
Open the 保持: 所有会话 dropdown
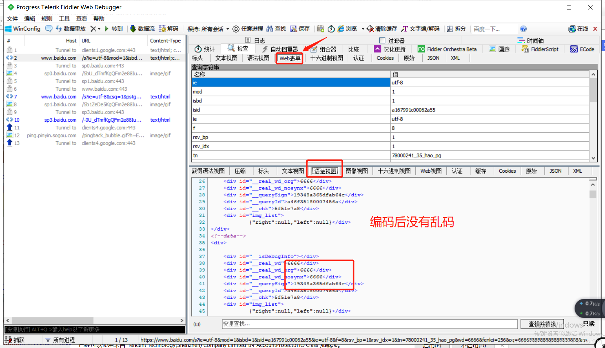pos(208,29)
